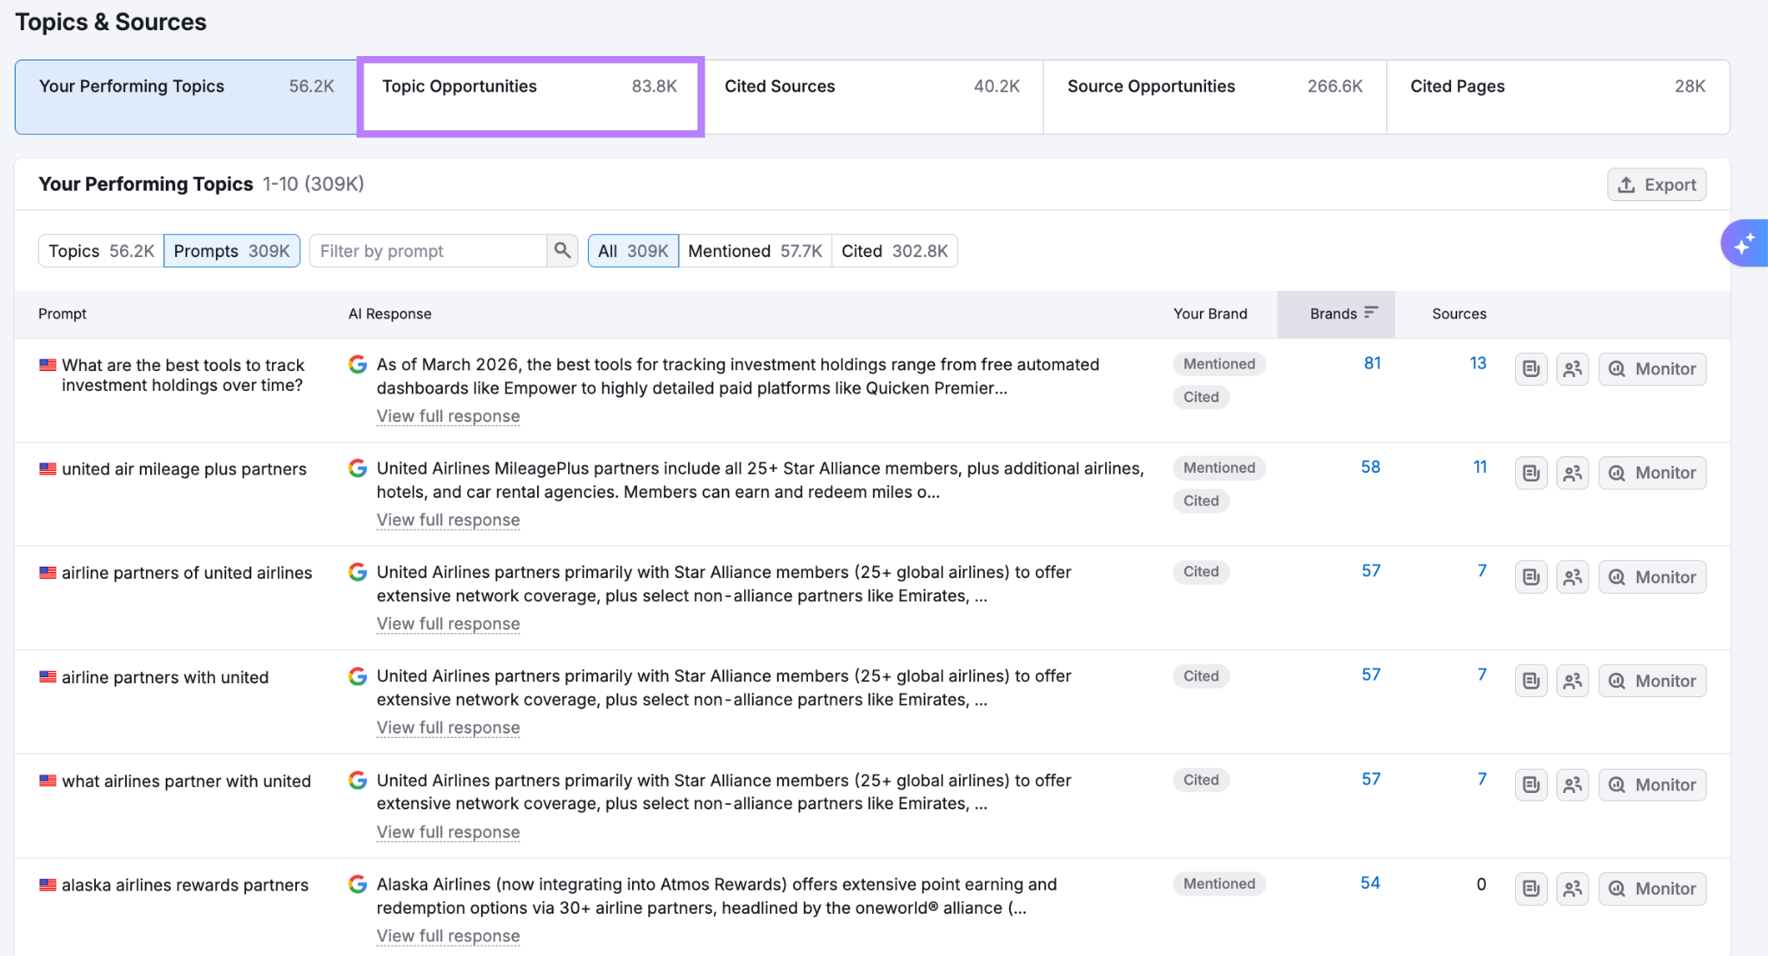Monitor alaska airlines rewards partners prompt
Screen dimensions: 1768x956
tap(1652, 889)
